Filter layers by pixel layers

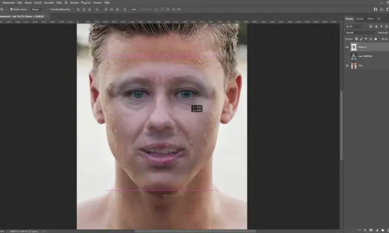pyautogui.click(x=371, y=26)
